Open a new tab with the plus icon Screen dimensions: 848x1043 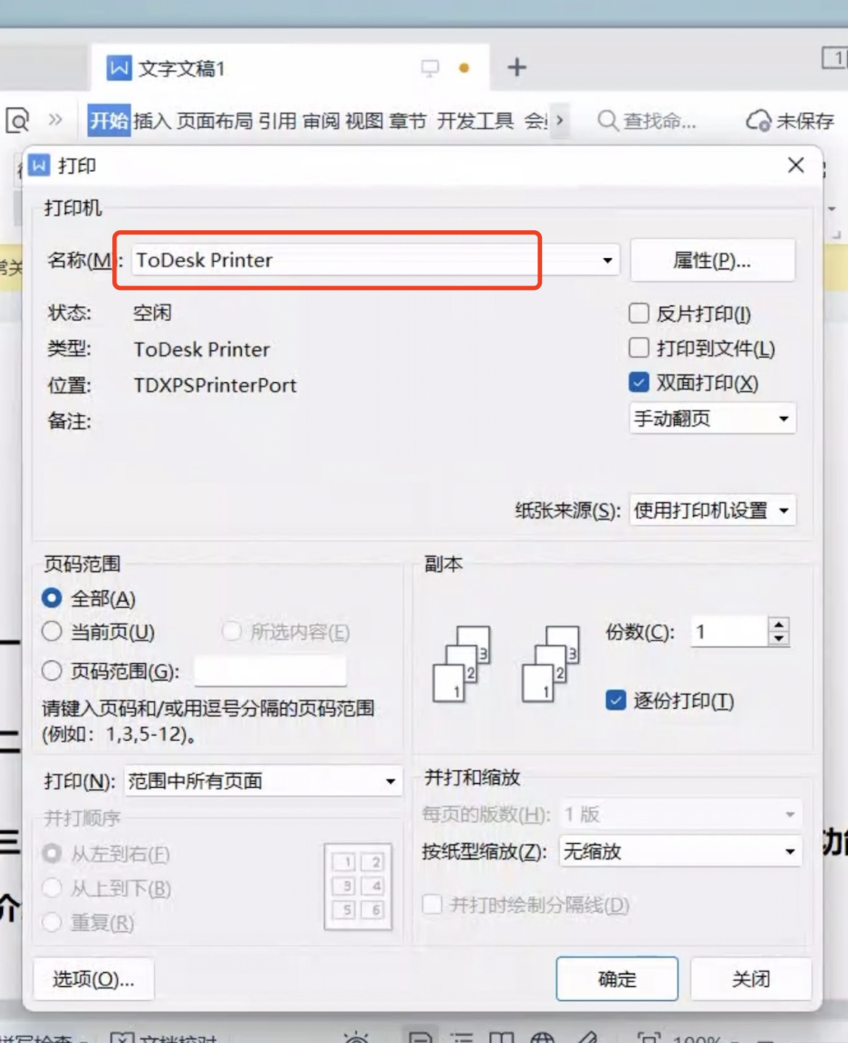[517, 67]
